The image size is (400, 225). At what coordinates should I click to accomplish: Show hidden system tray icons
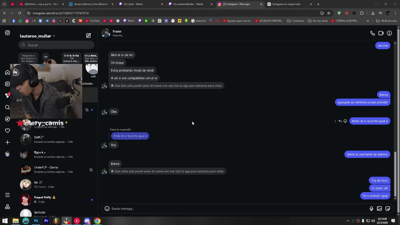click(x=348, y=221)
